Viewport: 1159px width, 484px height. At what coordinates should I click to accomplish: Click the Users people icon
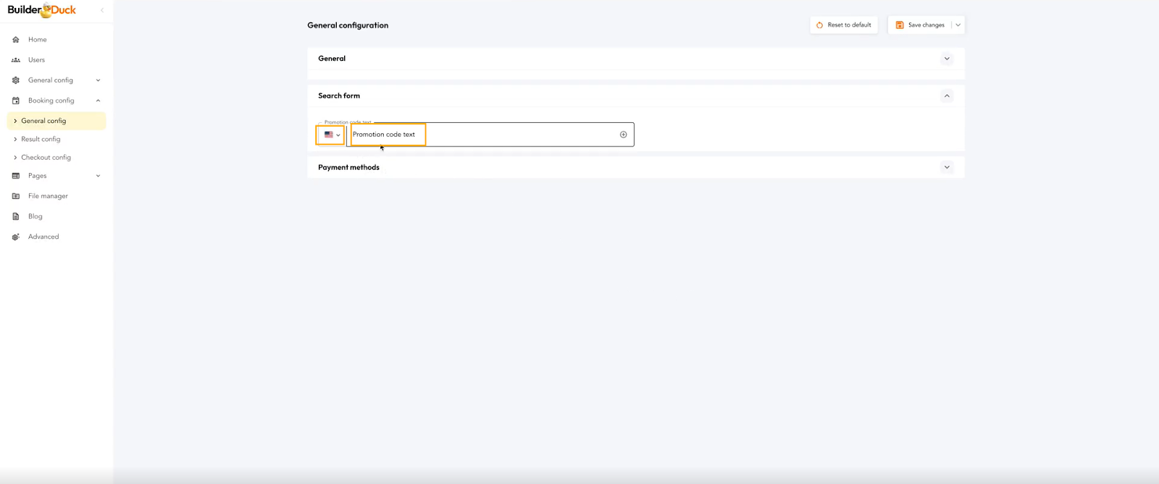click(16, 60)
